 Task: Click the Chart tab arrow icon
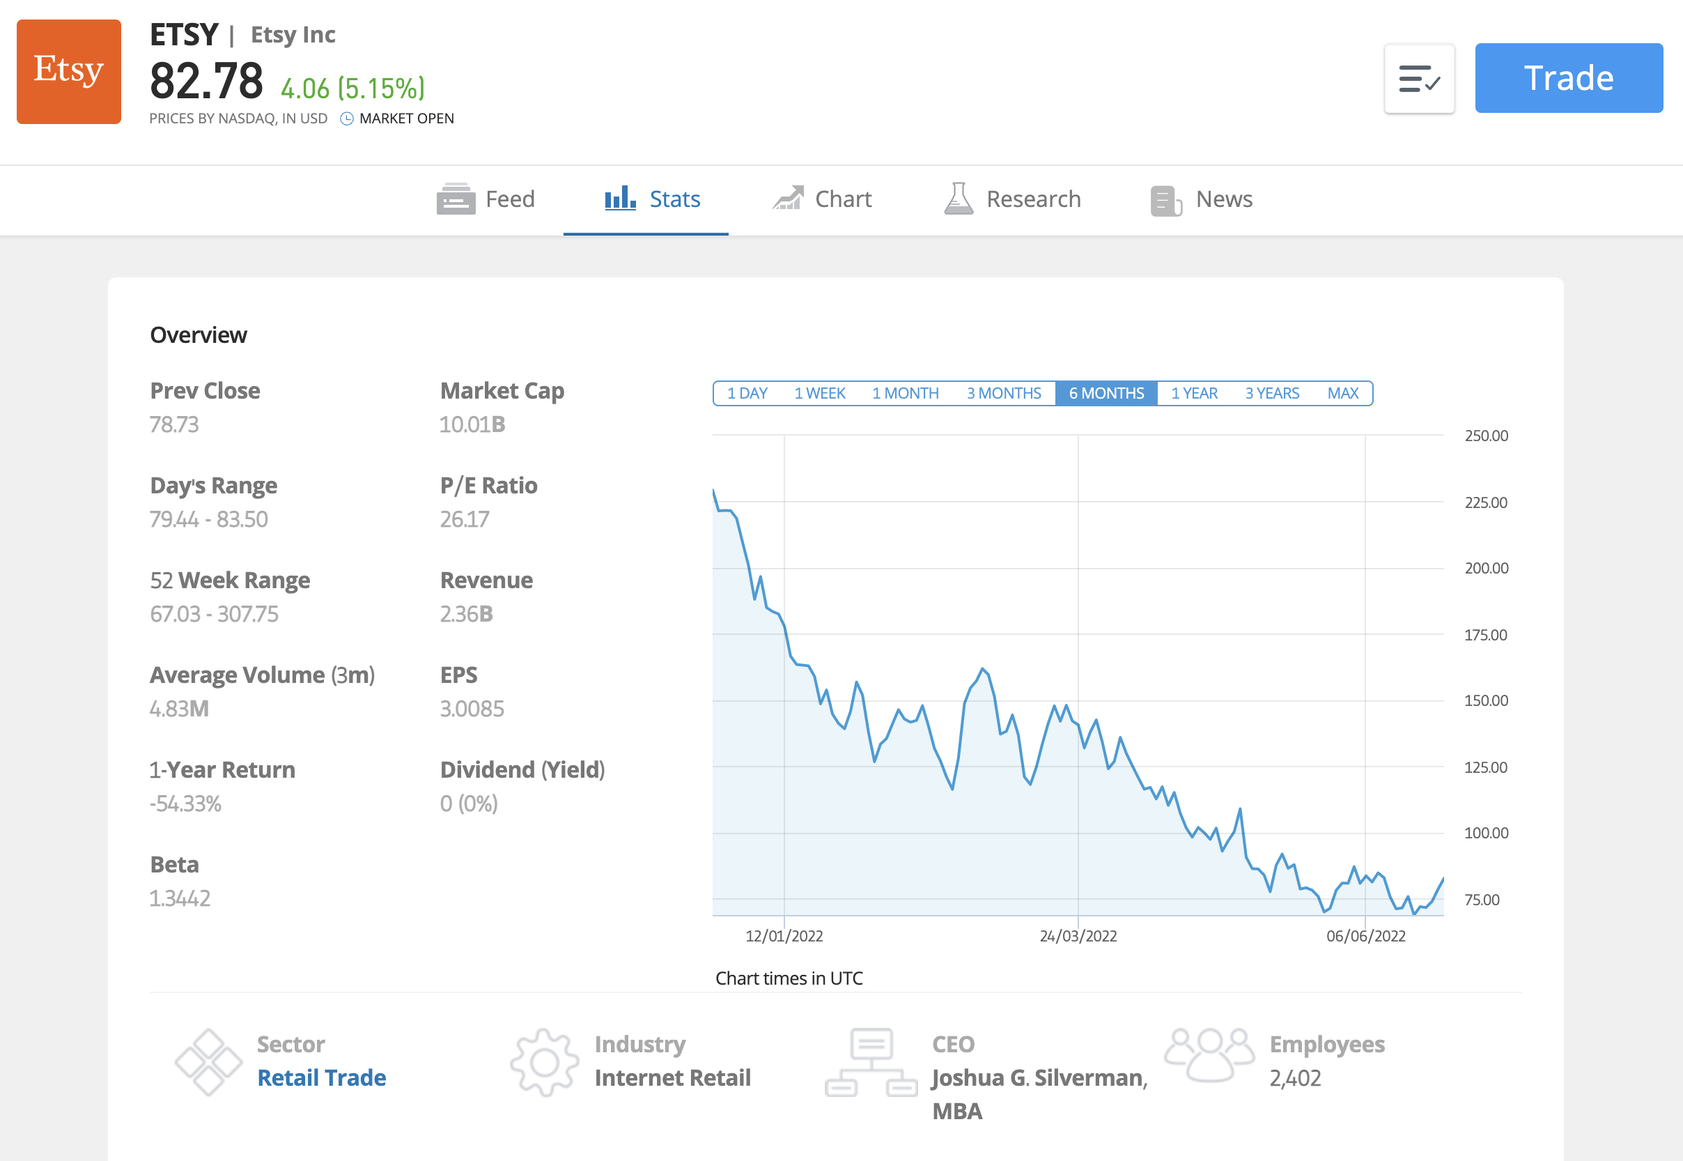788,198
